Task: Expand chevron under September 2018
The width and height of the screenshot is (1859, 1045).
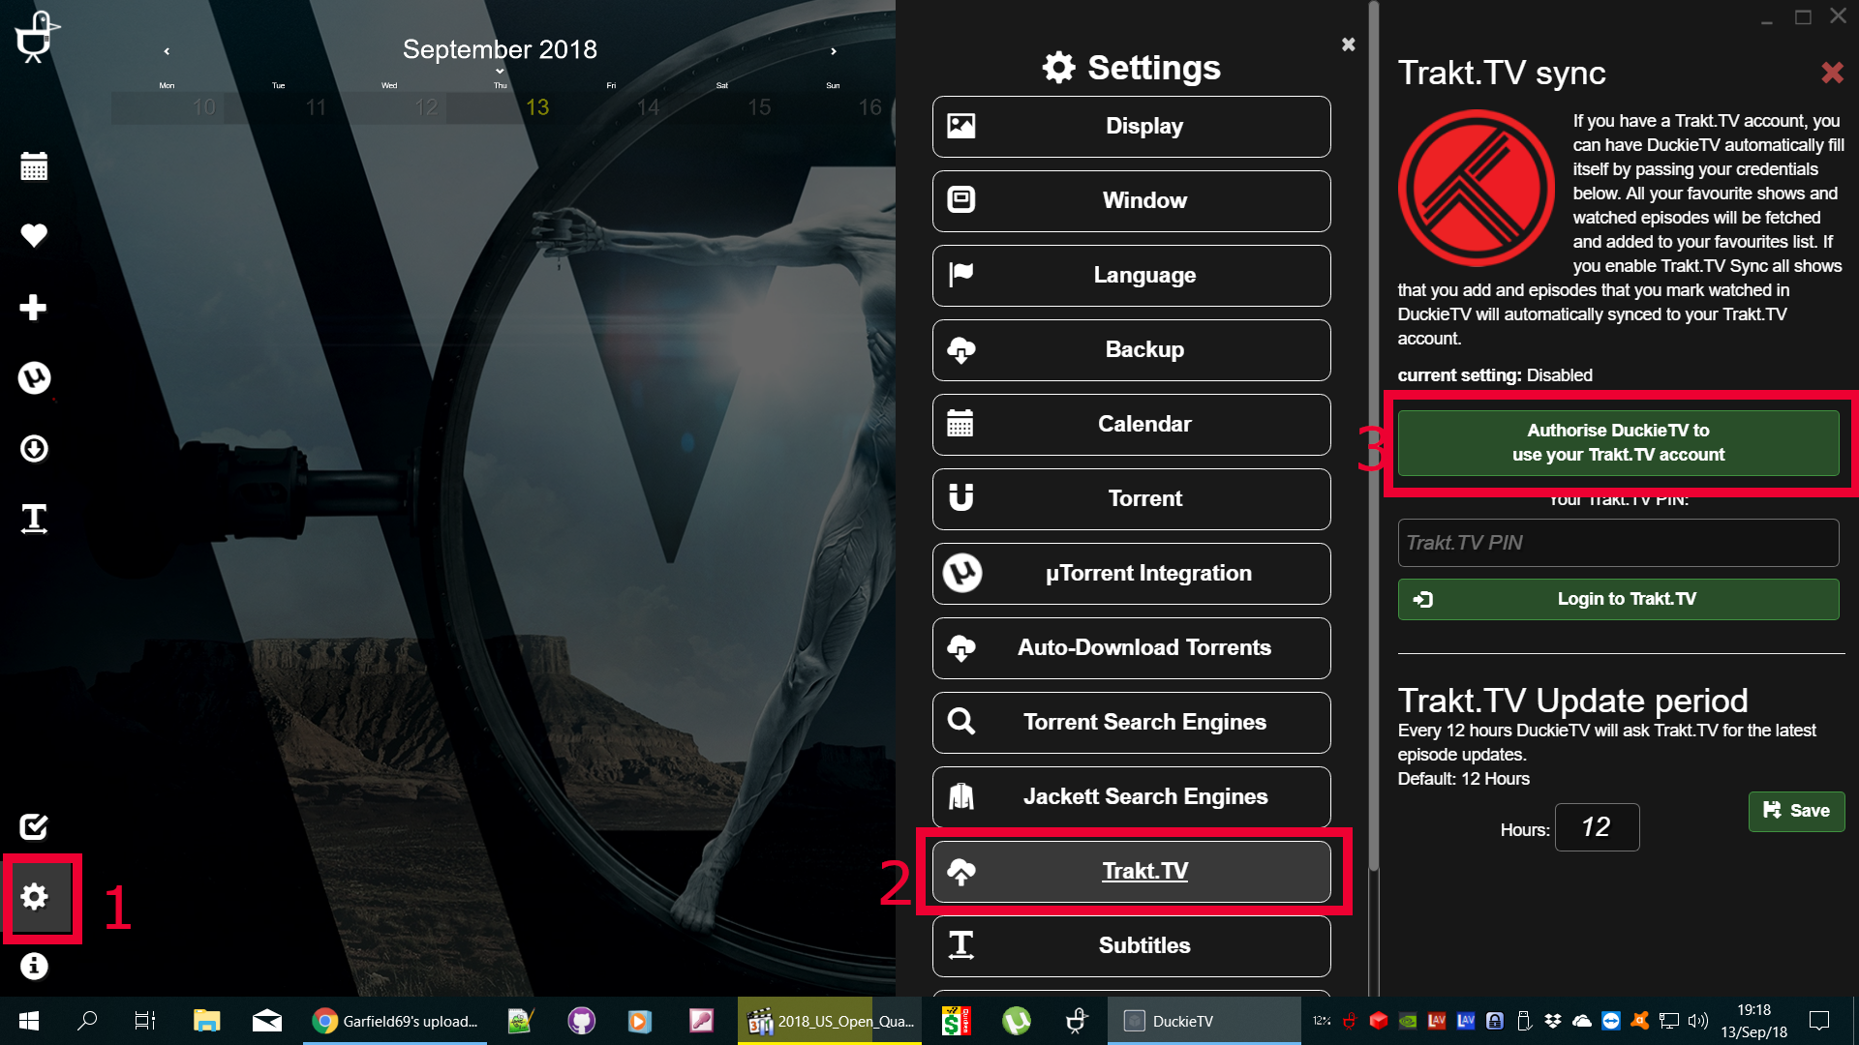Action: [x=500, y=72]
